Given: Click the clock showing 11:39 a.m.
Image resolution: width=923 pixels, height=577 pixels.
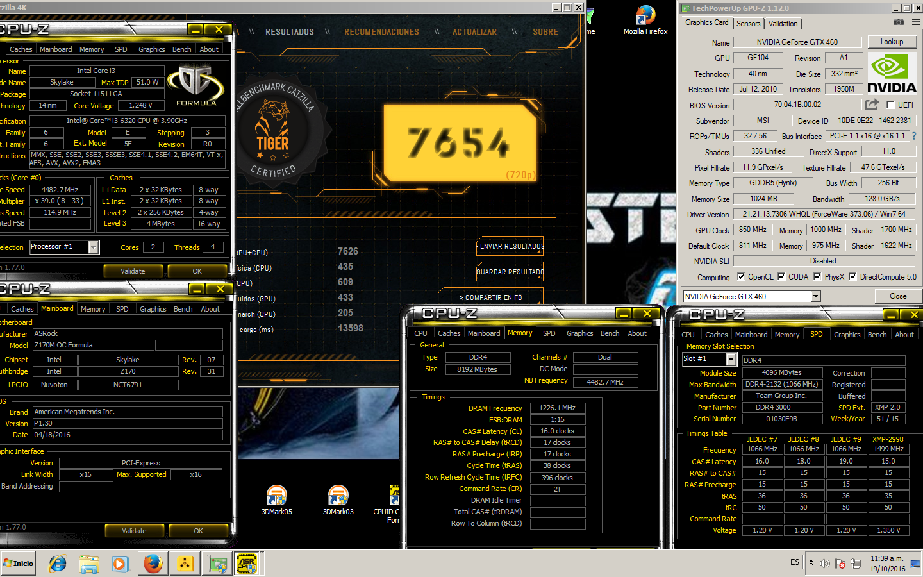Looking at the screenshot, I should click(x=887, y=558).
